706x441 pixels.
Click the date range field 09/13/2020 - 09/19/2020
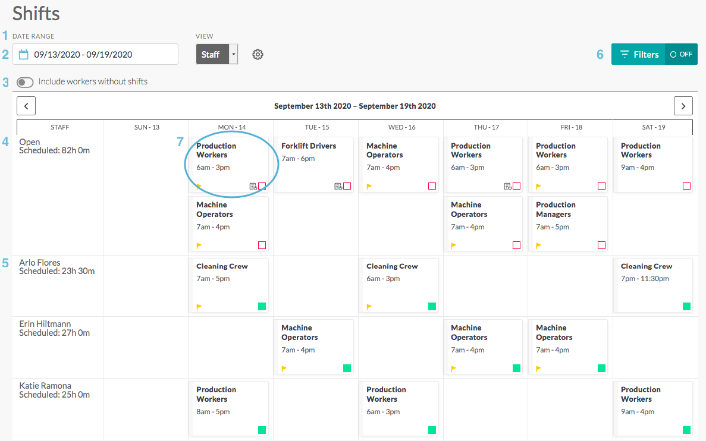95,54
